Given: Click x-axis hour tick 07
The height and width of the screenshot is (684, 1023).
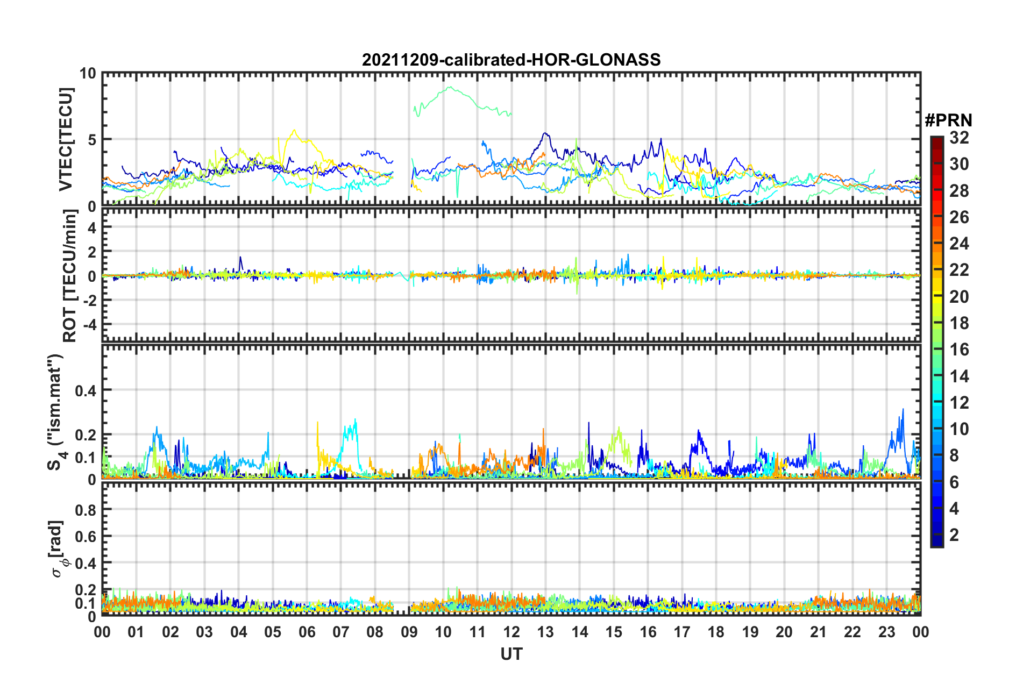Looking at the screenshot, I should (x=341, y=632).
